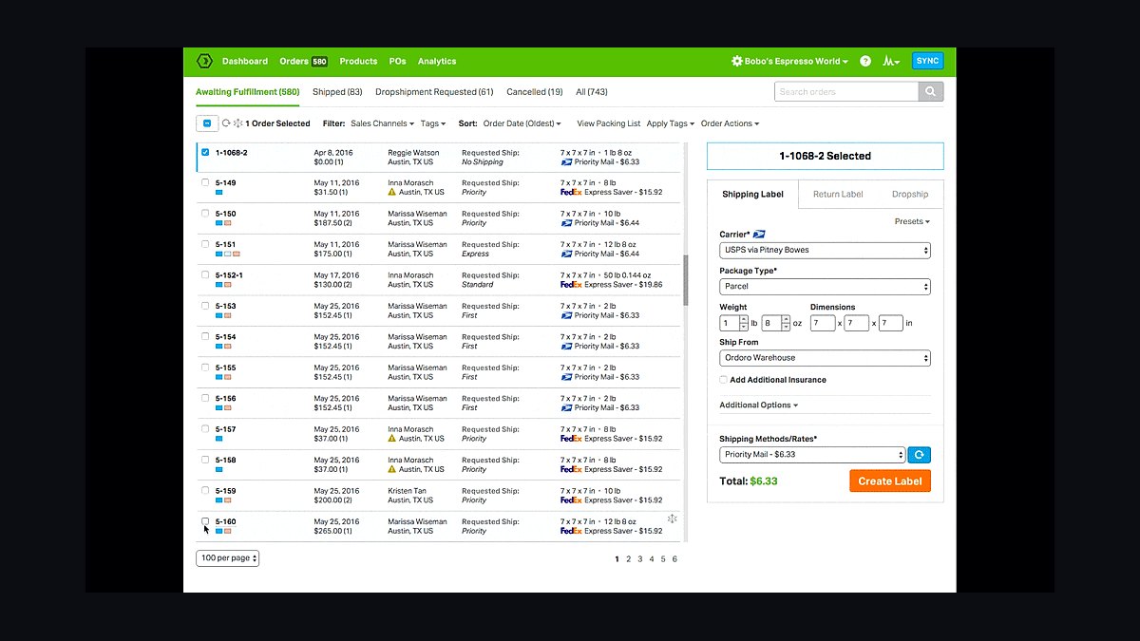The image size is (1140, 641).
Task: Switch to the Shipped (83) tab
Action: (337, 92)
